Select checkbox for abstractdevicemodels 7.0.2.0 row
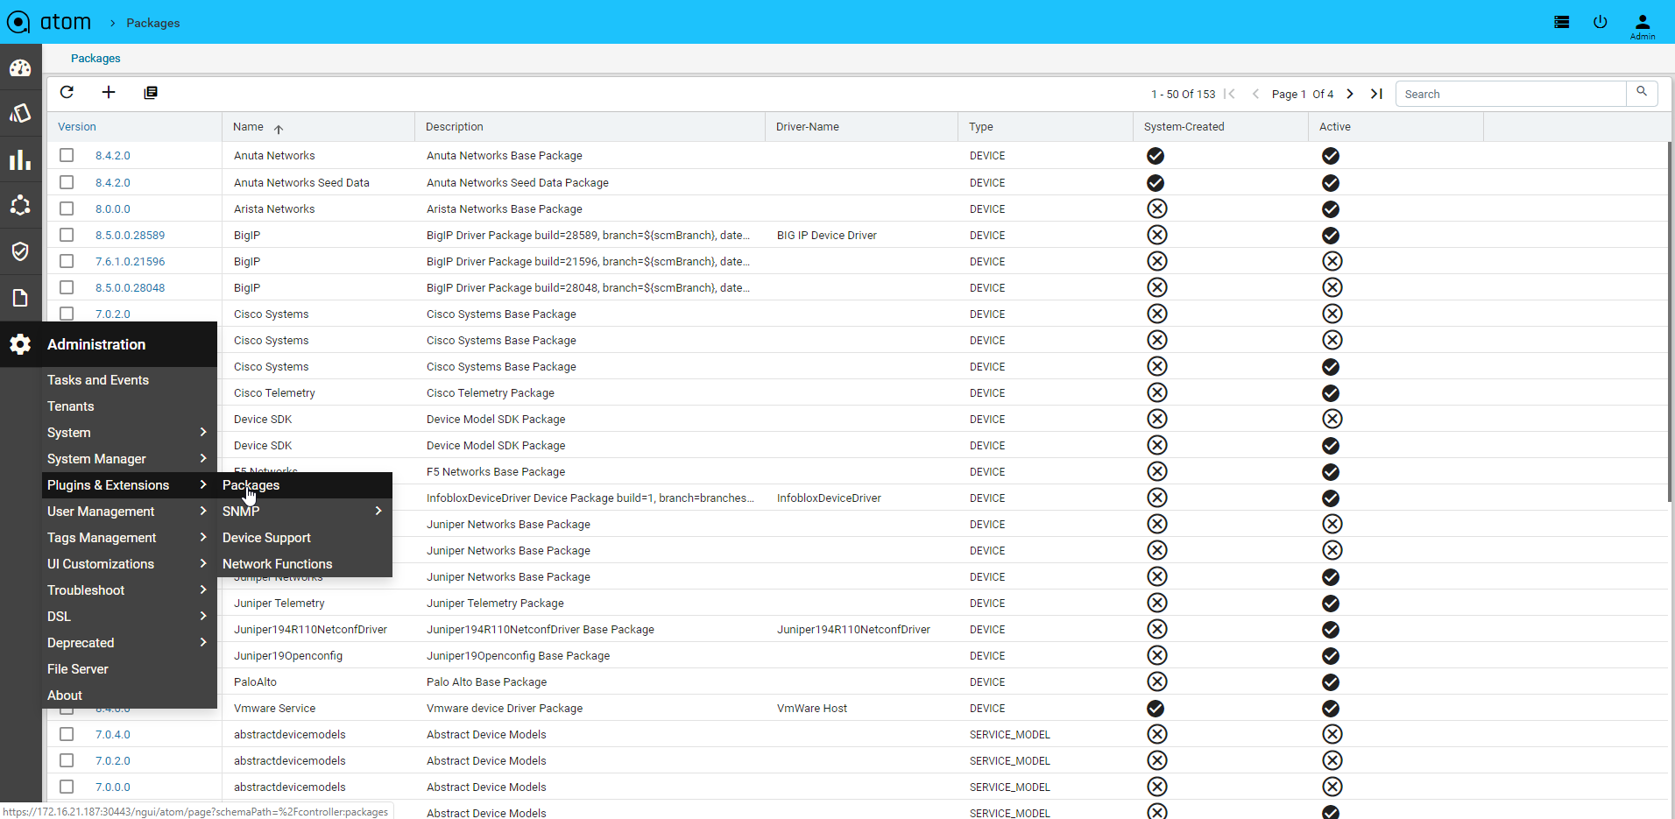Screen dimensions: 1675x819 (x=67, y=760)
